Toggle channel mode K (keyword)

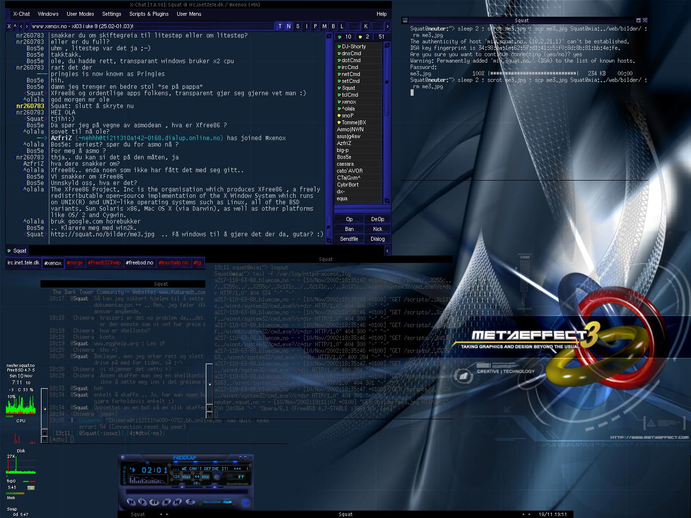coord(366,26)
